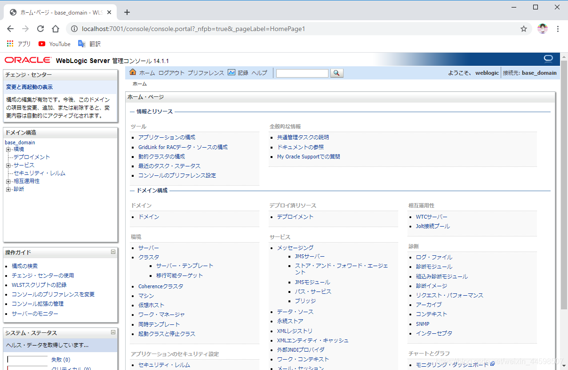Expand the 相互運用性 tree node
This screenshot has width=568, height=370.
point(8,181)
